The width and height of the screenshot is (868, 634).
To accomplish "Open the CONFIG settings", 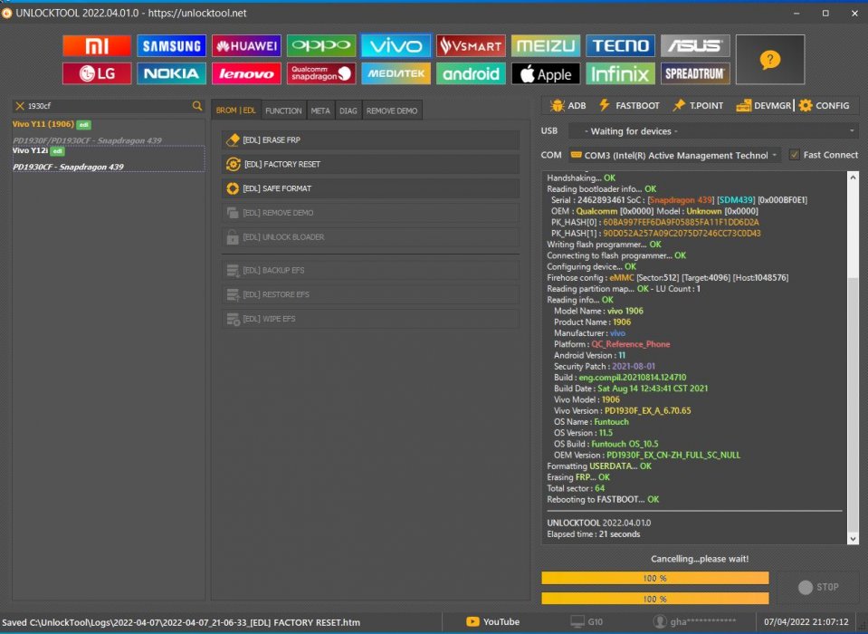I will (x=825, y=105).
